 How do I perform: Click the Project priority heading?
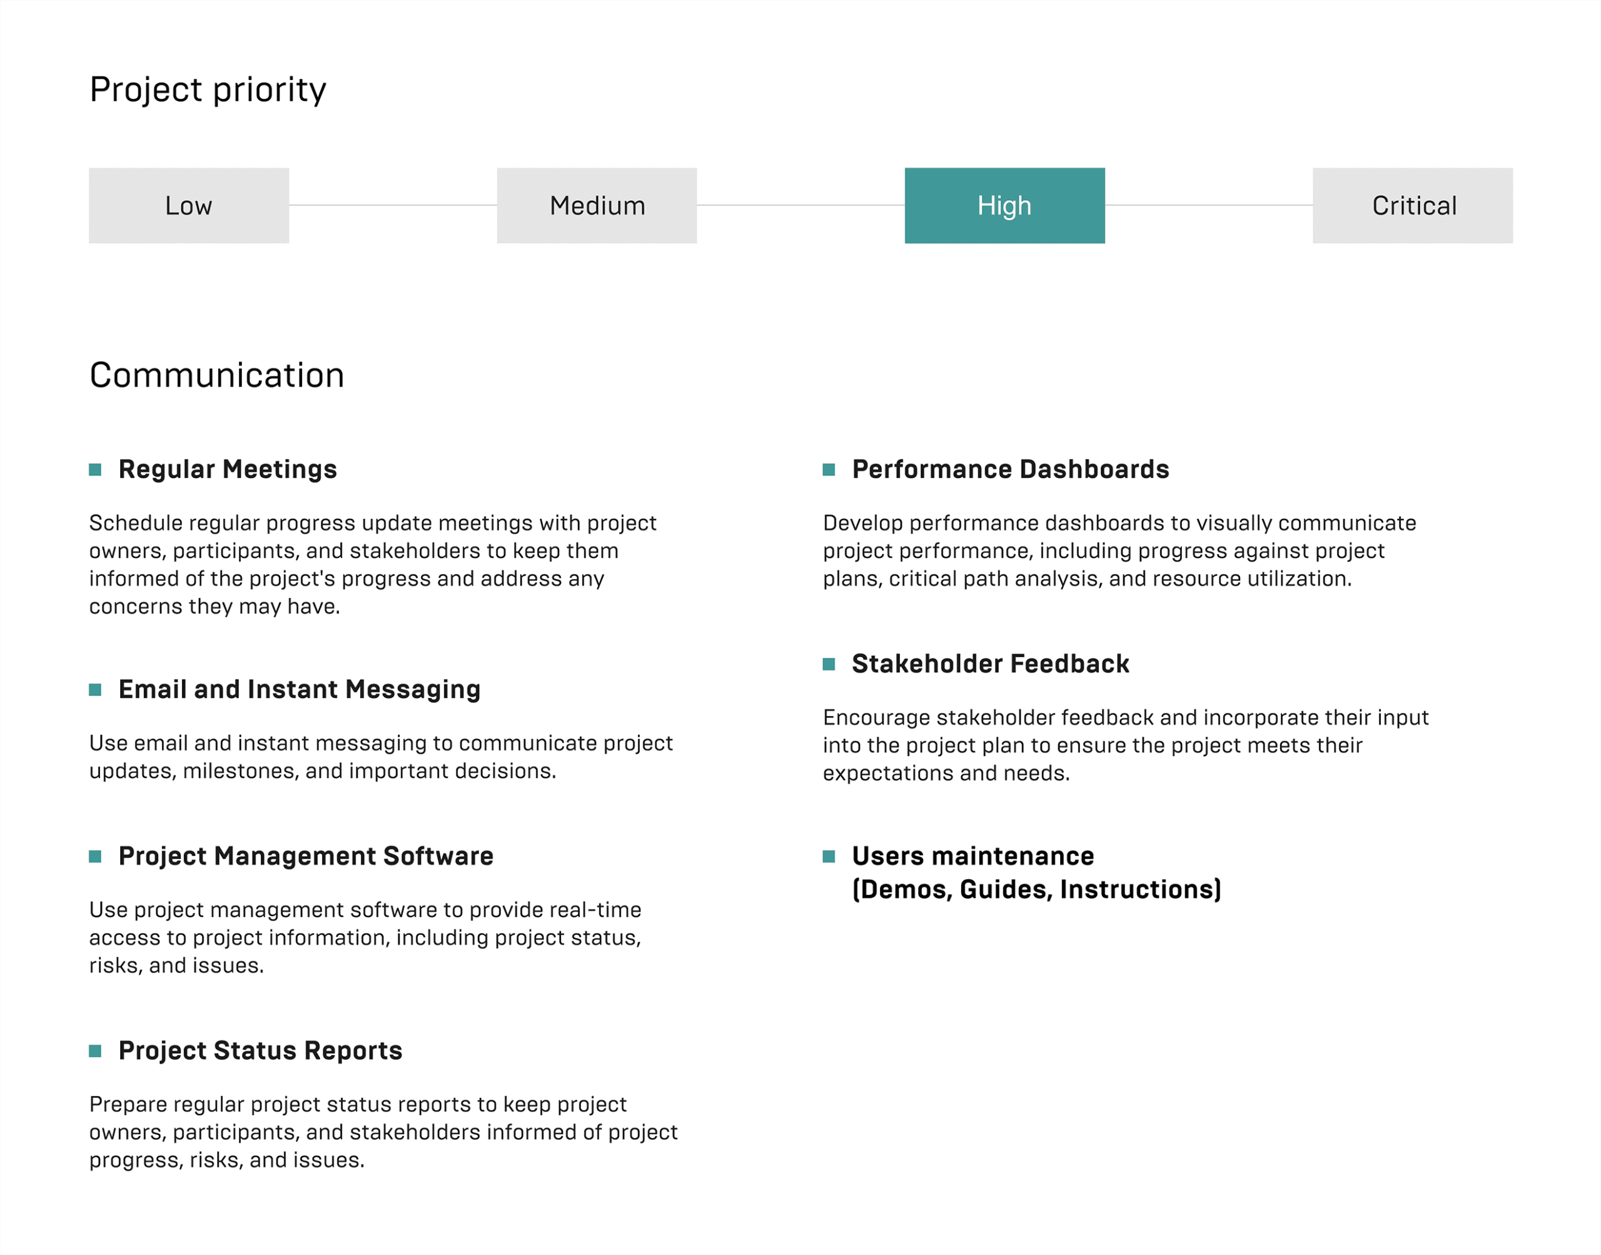[x=208, y=91]
